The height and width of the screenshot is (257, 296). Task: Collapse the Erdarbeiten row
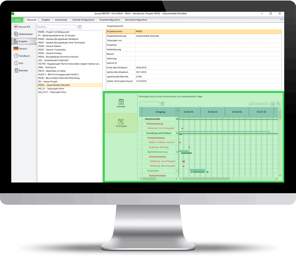point(143,171)
